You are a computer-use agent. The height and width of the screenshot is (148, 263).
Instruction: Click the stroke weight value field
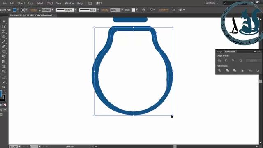point(46,10)
